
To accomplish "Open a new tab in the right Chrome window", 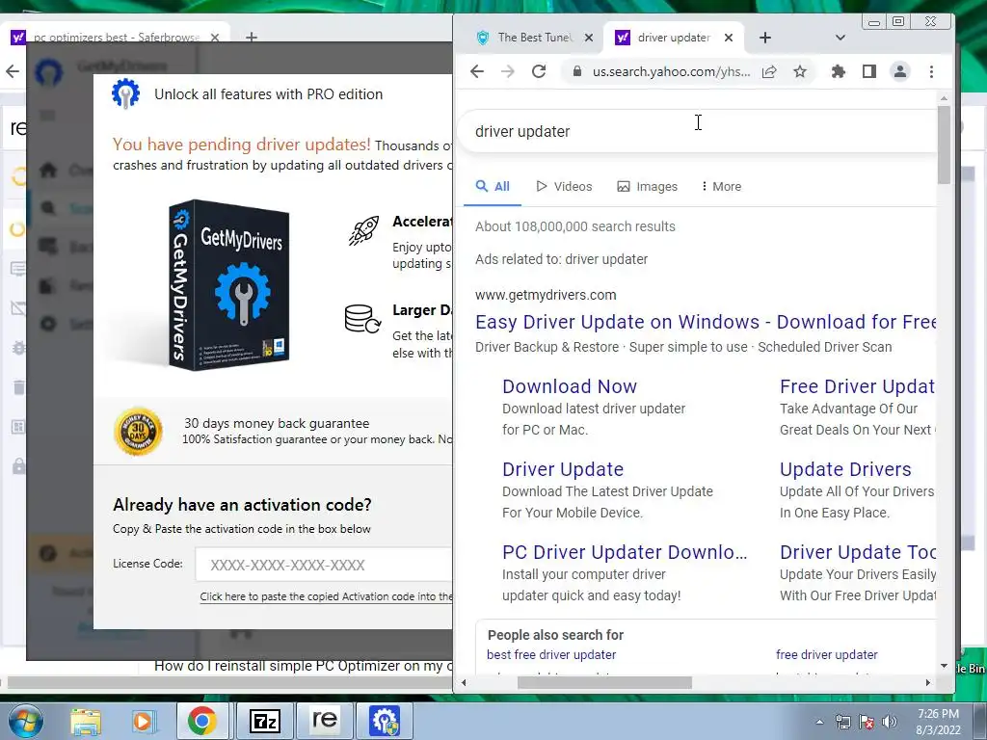I will click(765, 38).
